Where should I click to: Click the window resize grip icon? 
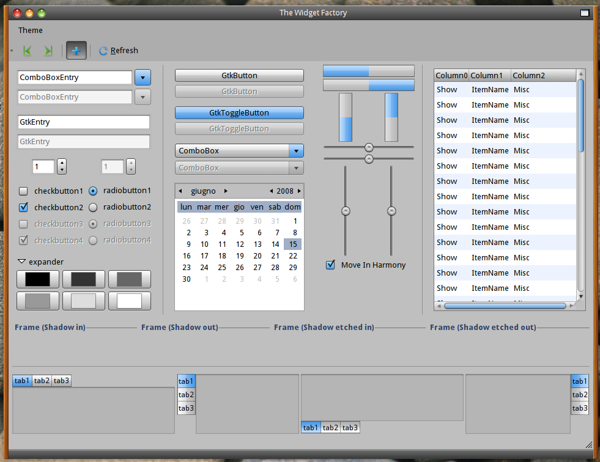(589, 444)
